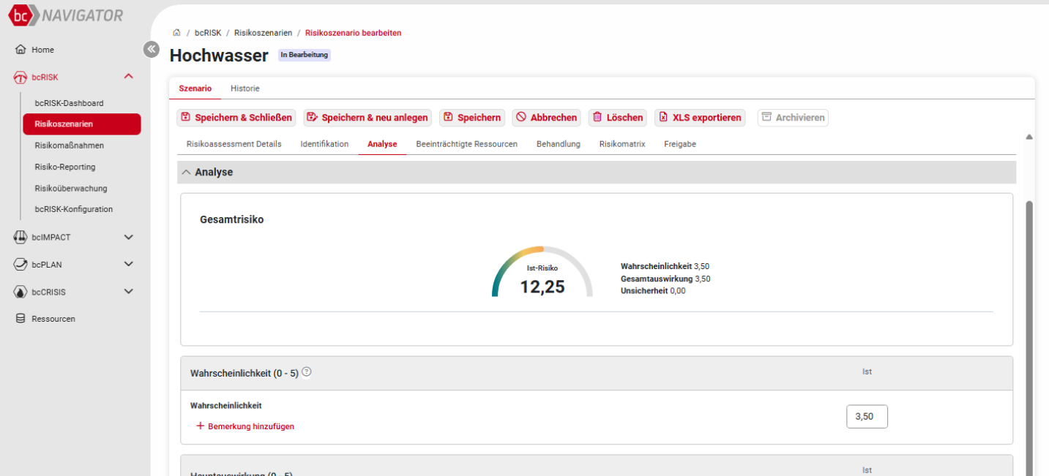
Task: Click the plus icon for Bemerkung hinzufügen
Action: 200,426
